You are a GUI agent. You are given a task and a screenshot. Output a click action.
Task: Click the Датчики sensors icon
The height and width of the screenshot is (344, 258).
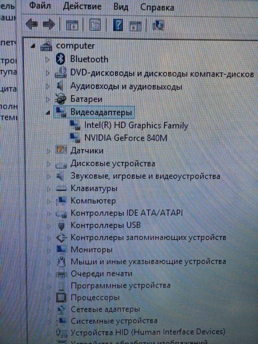click(61, 150)
